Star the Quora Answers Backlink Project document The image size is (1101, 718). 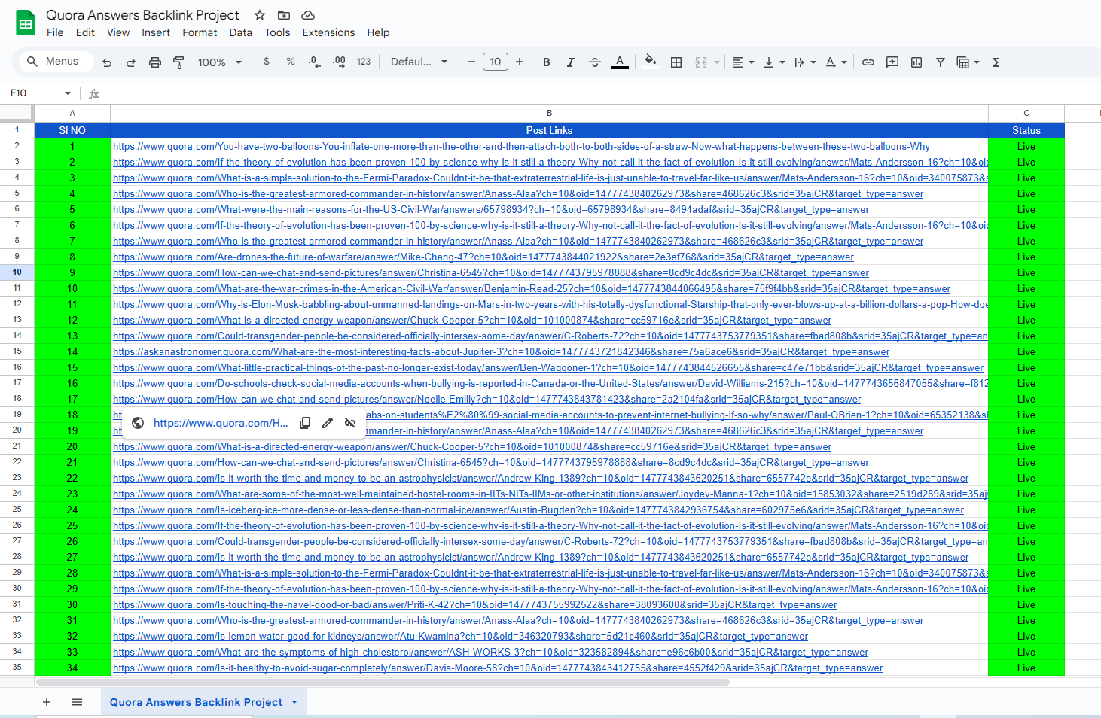coord(260,15)
